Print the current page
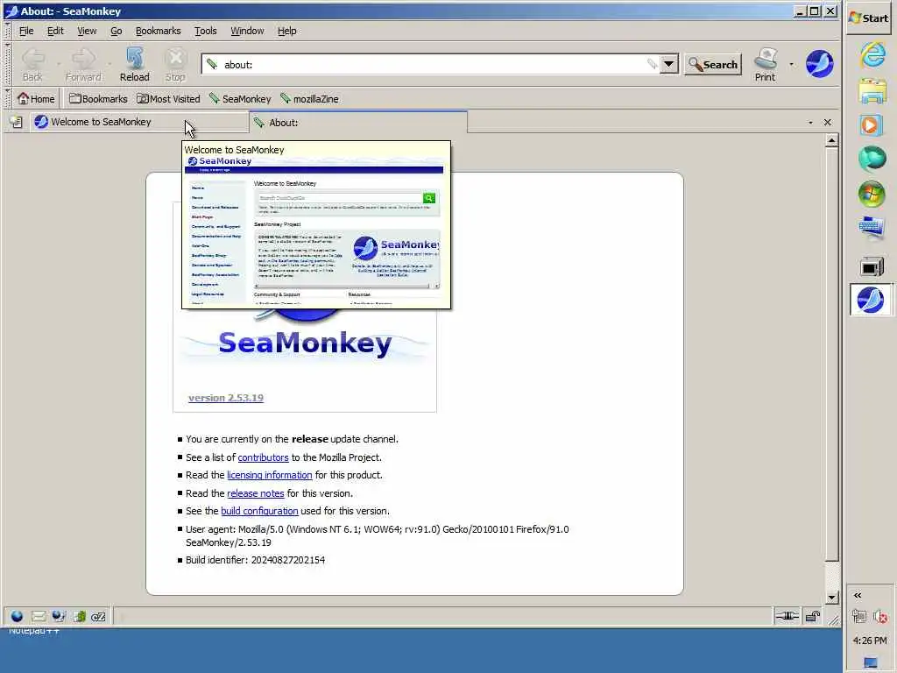This screenshot has height=673, width=897. point(765,65)
